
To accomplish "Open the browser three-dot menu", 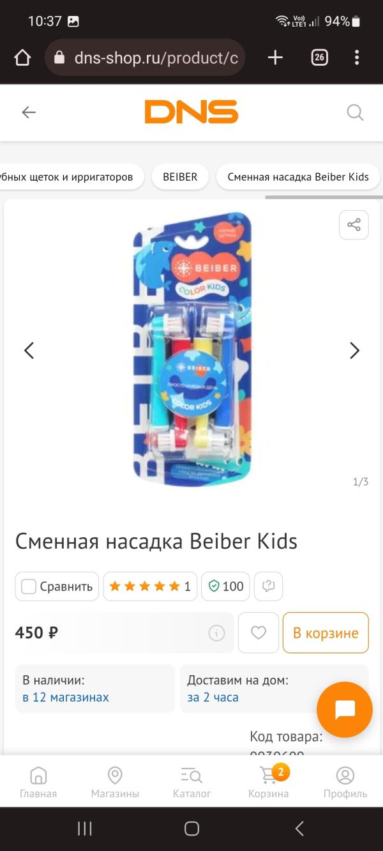I will (x=357, y=58).
